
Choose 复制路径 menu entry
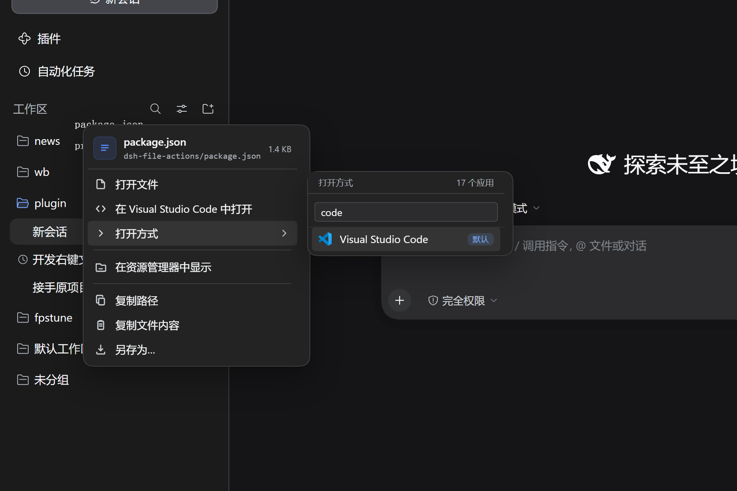tap(192, 301)
